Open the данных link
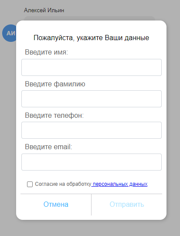Image resolution: width=180 pixels, height=236 pixels. (138, 184)
